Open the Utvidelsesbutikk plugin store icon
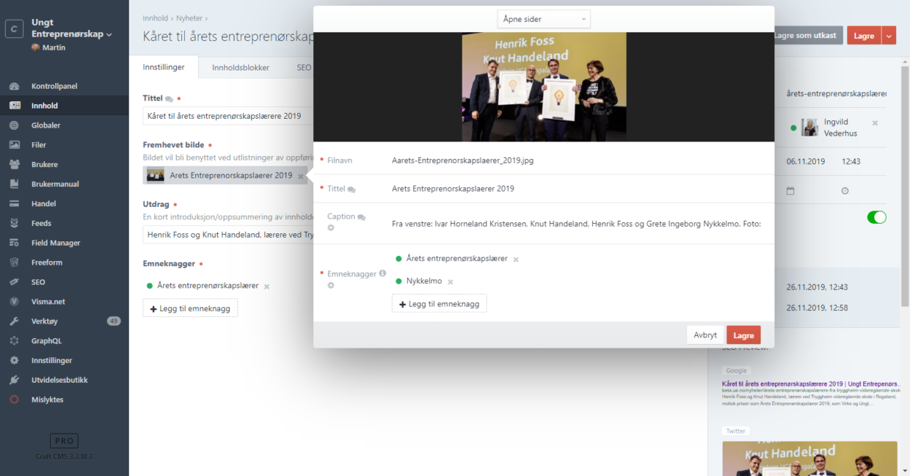Screen dimensions: 910x476 [x=14, y=380]
